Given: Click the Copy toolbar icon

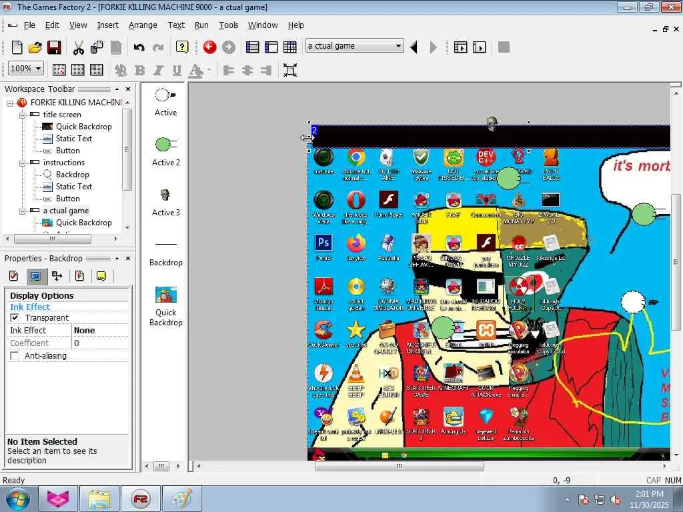Looking at the screenshot, I should point(97,47).
